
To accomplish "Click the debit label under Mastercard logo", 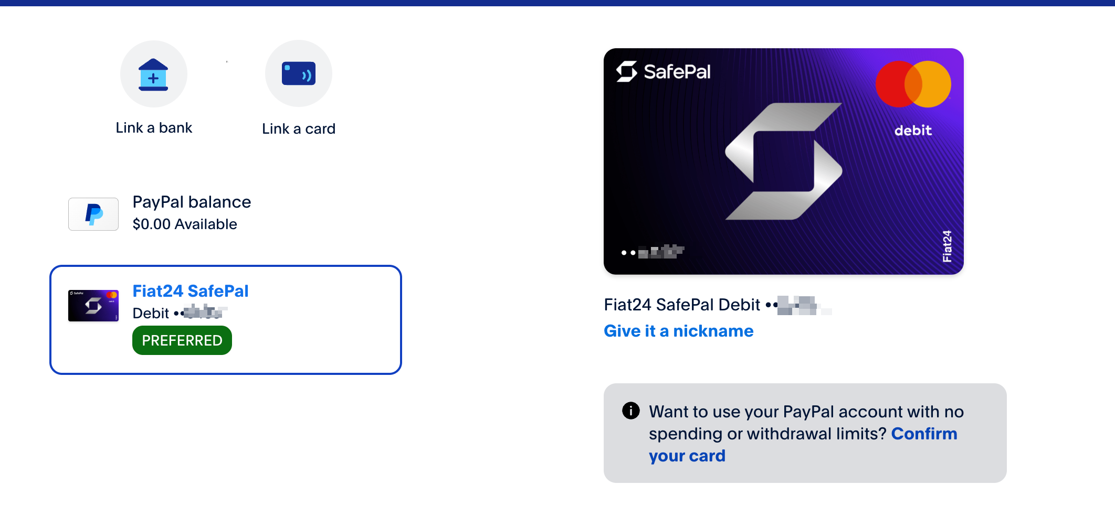I will point(913,131).
